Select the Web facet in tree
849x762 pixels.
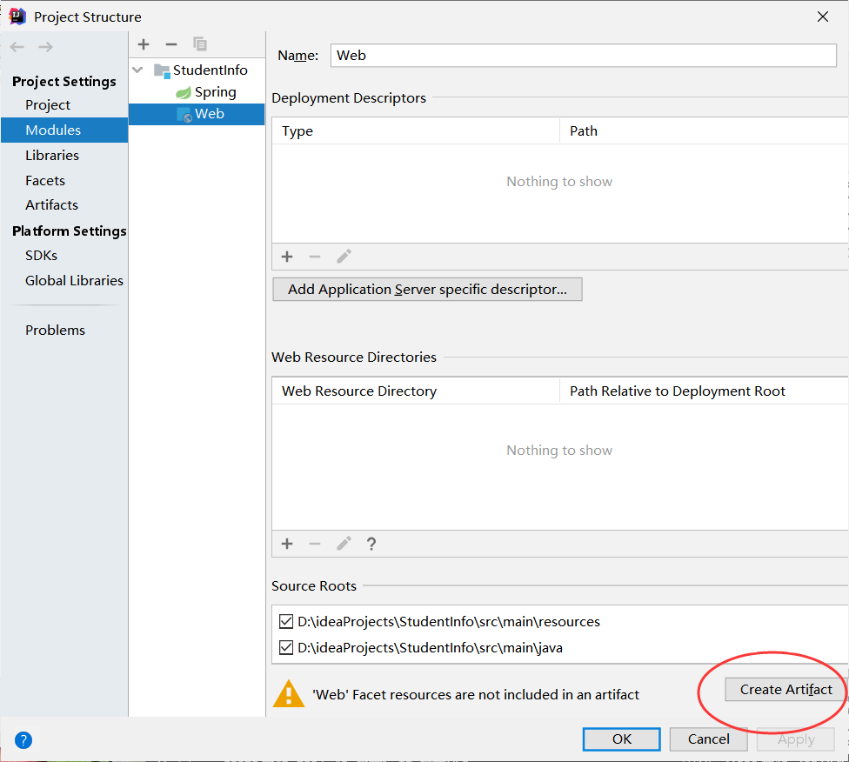tap(197, 114)
